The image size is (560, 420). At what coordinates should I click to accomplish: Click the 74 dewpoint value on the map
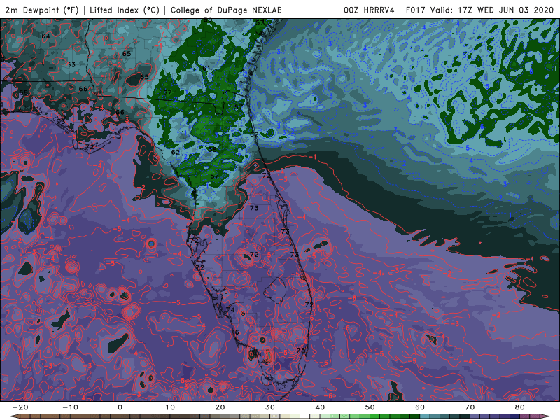point(231,310)
